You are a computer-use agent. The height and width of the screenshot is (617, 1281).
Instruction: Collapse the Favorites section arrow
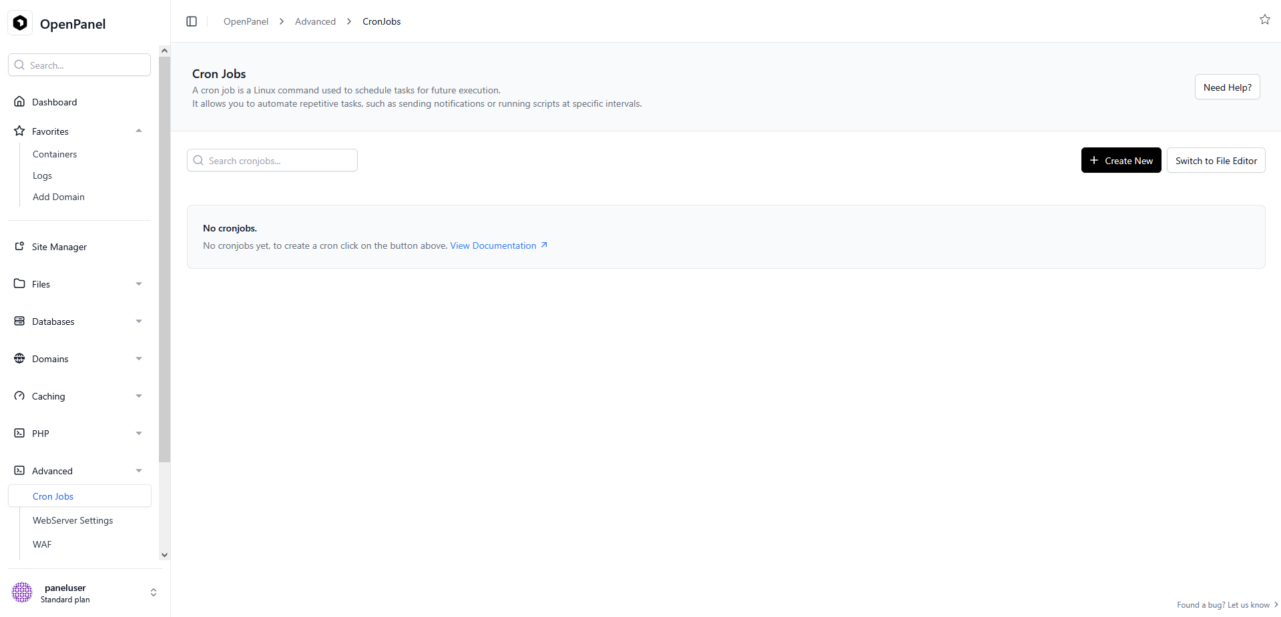(139, 131)
